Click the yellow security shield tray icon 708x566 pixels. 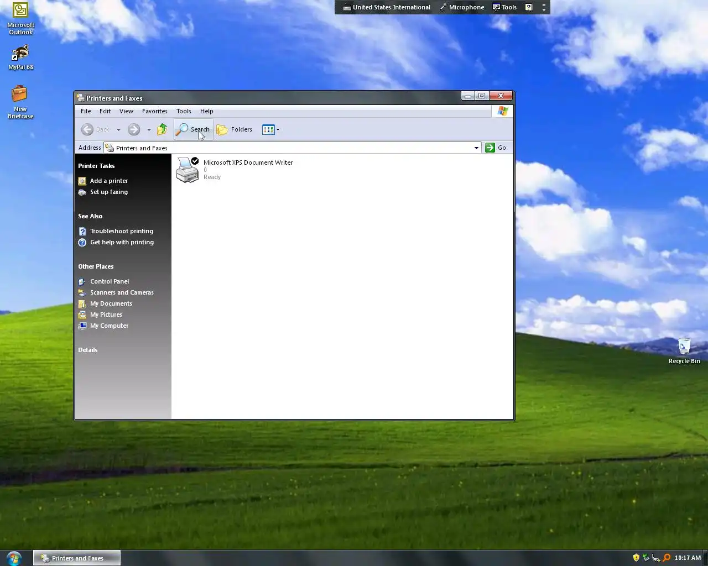tap(636, 558)
